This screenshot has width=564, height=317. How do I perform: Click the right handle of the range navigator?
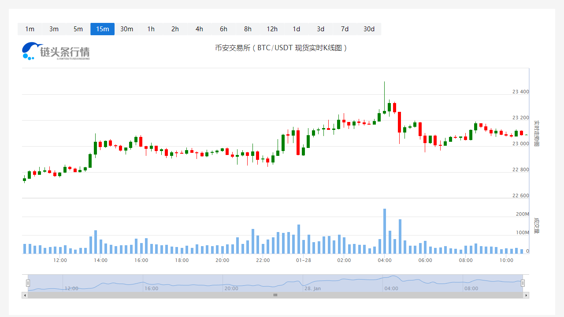tap(523, 283)
